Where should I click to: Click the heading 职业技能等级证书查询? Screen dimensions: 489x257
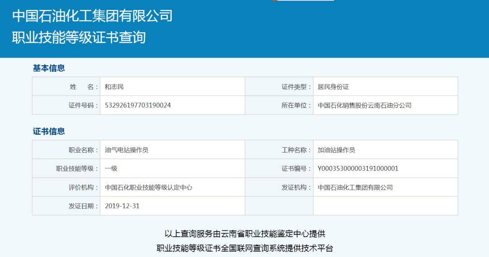[x=79, y=38]
